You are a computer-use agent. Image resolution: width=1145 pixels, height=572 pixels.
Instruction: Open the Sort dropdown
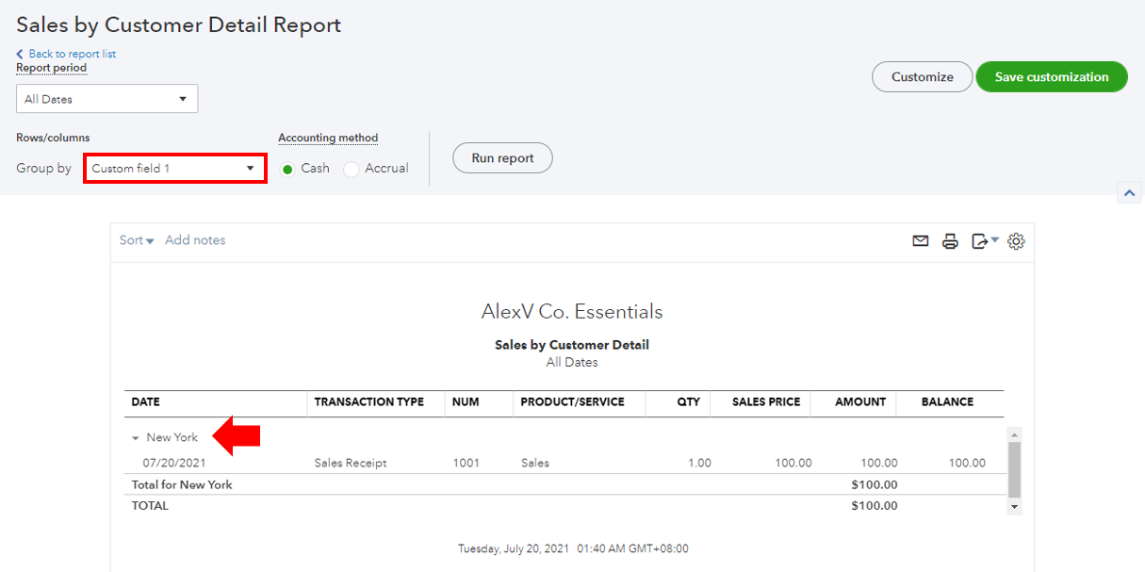click(136, 240)
